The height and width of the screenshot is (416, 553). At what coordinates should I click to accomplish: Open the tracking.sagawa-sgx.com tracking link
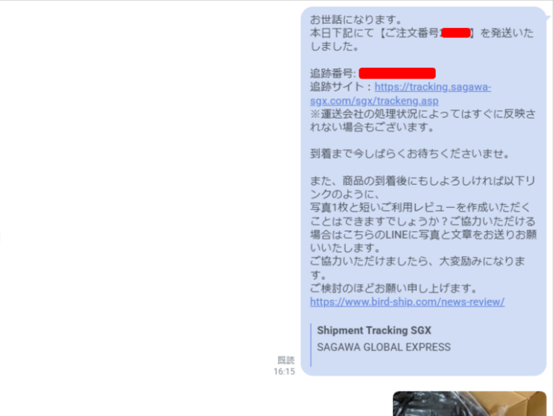click(400, 94)
